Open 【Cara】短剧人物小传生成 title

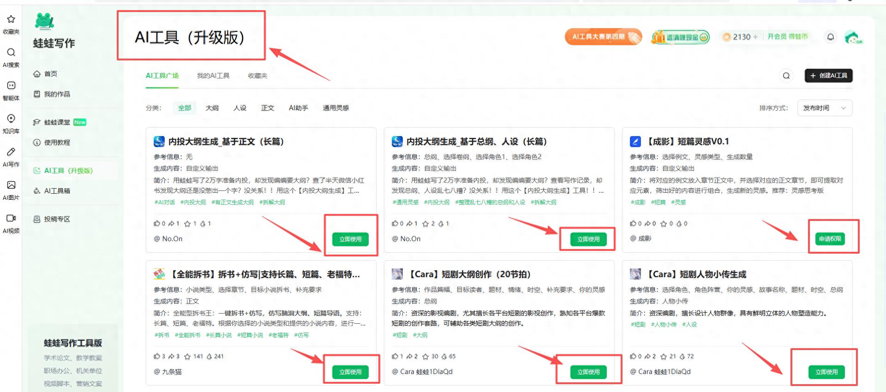point(695,274)
